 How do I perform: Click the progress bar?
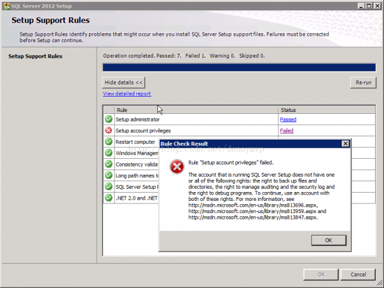[x=239, y=67]
